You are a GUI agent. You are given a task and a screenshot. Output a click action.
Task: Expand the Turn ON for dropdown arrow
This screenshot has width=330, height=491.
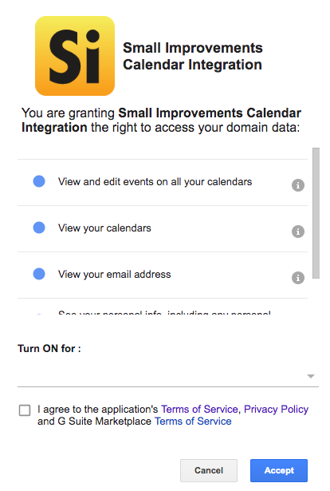[x=310, y=376]
